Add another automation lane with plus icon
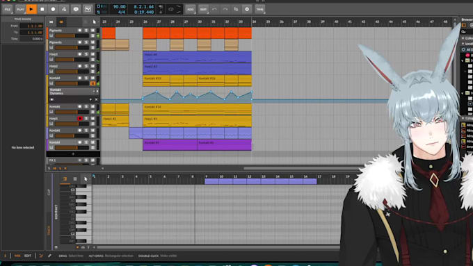The image size is (473, 266). [x=90, y=99]
